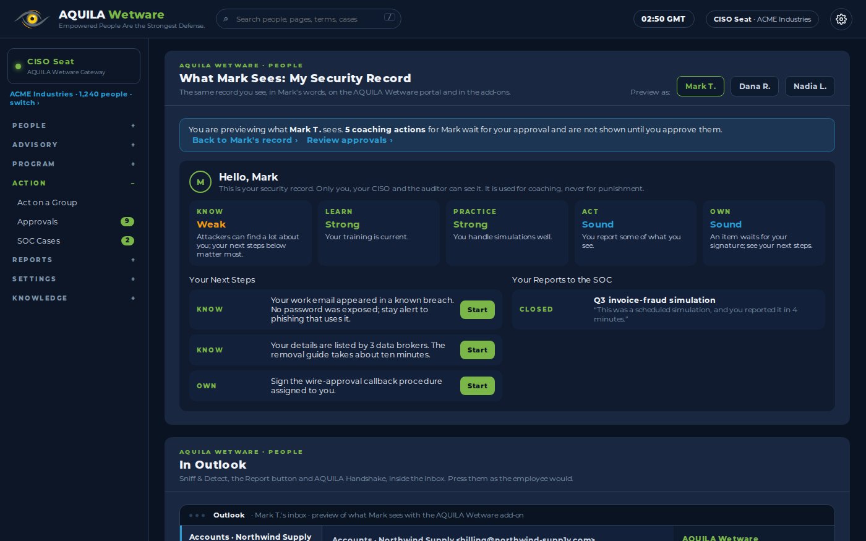Click the AQUILA eye logo

click(x=32, y=19)
